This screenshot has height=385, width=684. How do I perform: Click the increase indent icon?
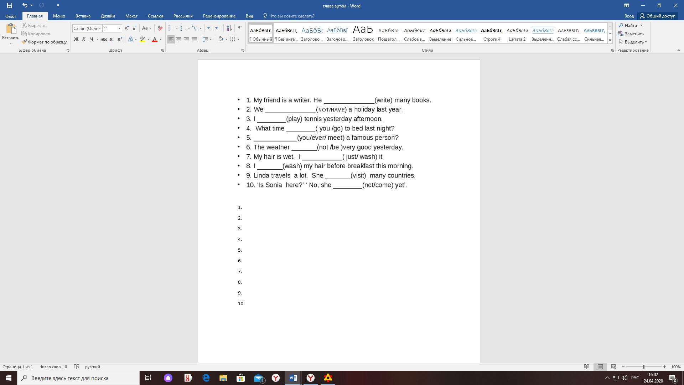(x=218, y=28)
